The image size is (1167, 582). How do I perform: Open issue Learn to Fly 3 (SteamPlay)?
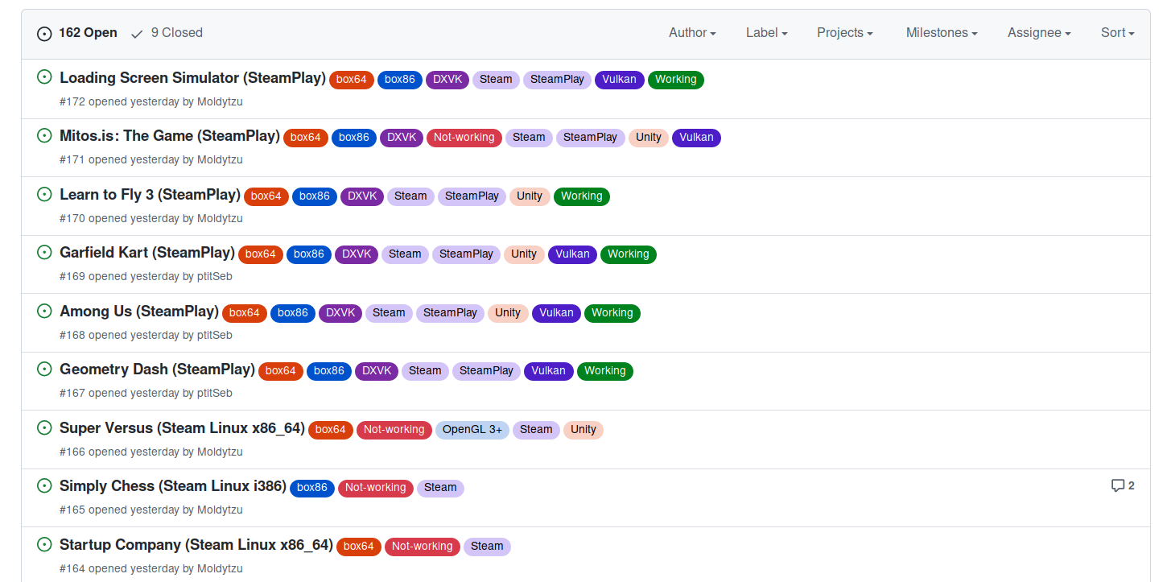click(x=150, y=195)
